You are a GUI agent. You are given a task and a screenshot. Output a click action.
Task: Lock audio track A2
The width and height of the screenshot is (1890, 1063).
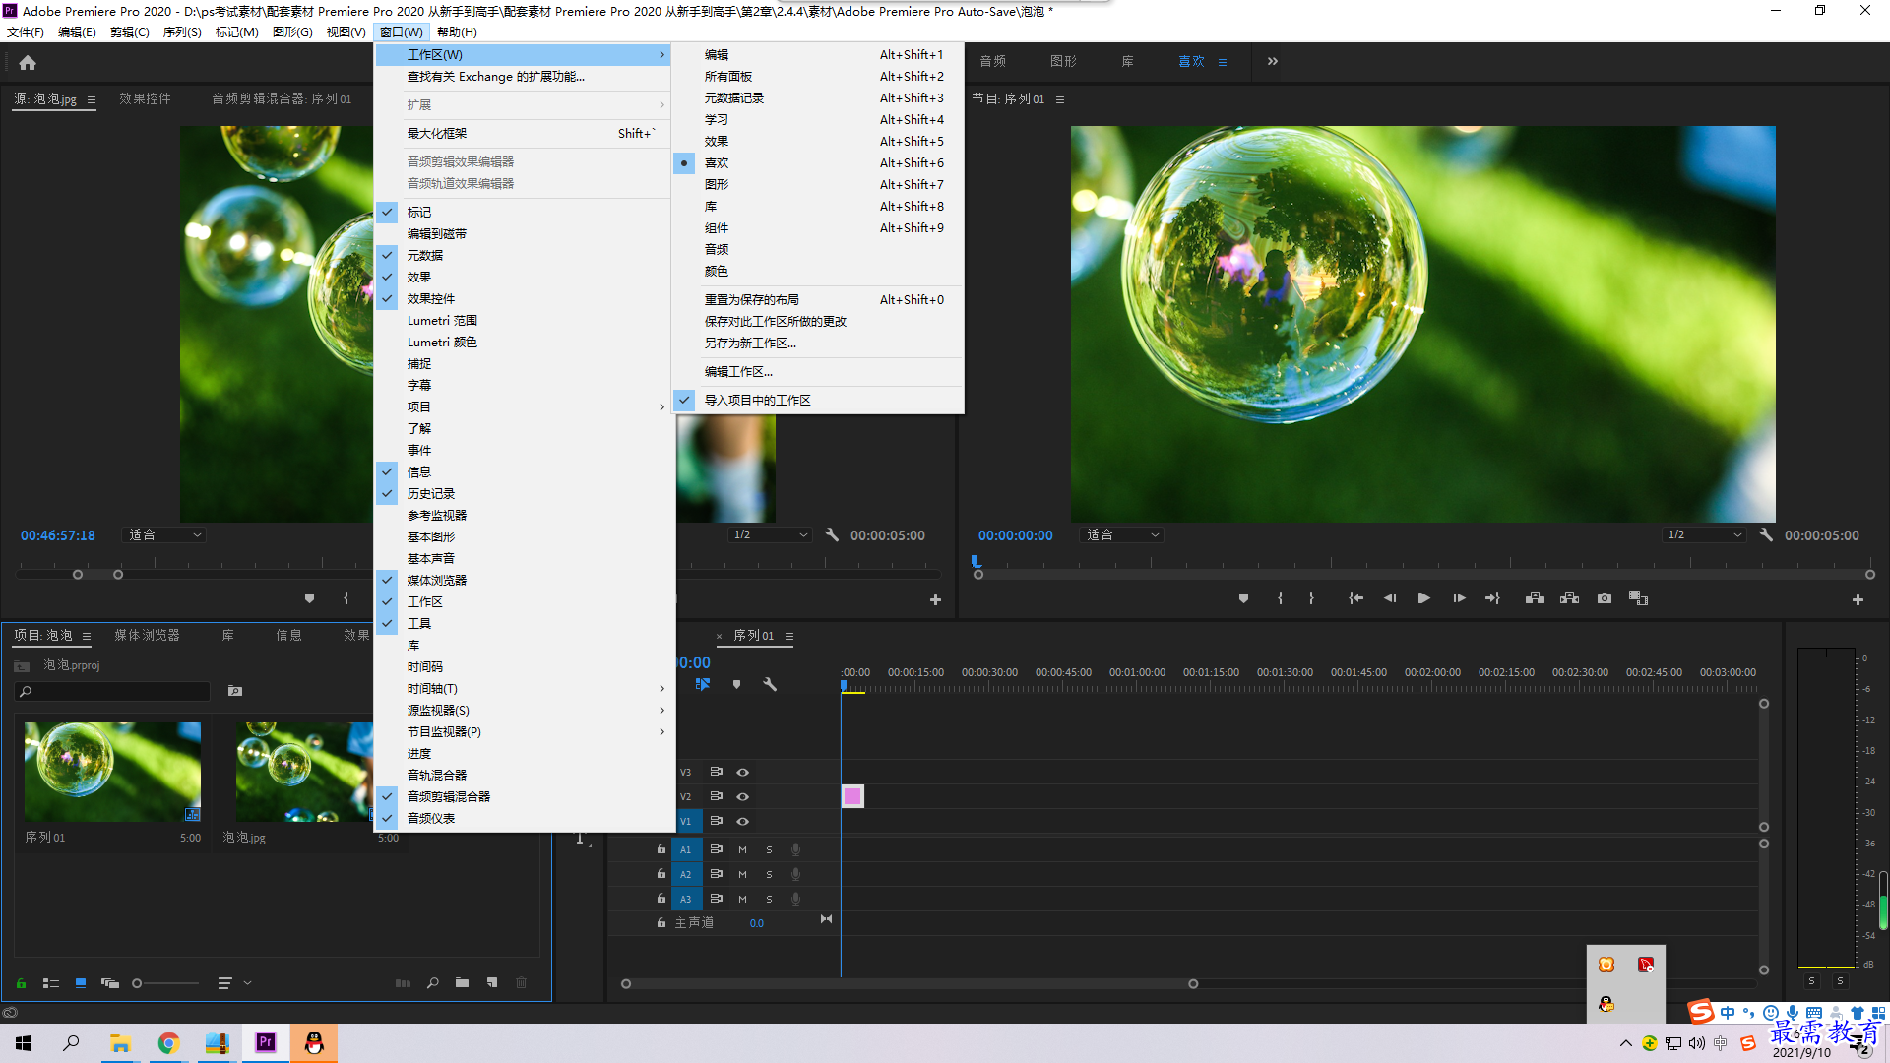661,874
